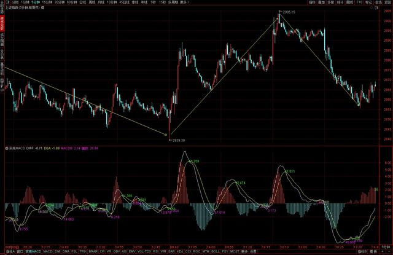Select the SAR indicator tab
The width and height of the screenshot is (393, 255).
pos(171,251)
